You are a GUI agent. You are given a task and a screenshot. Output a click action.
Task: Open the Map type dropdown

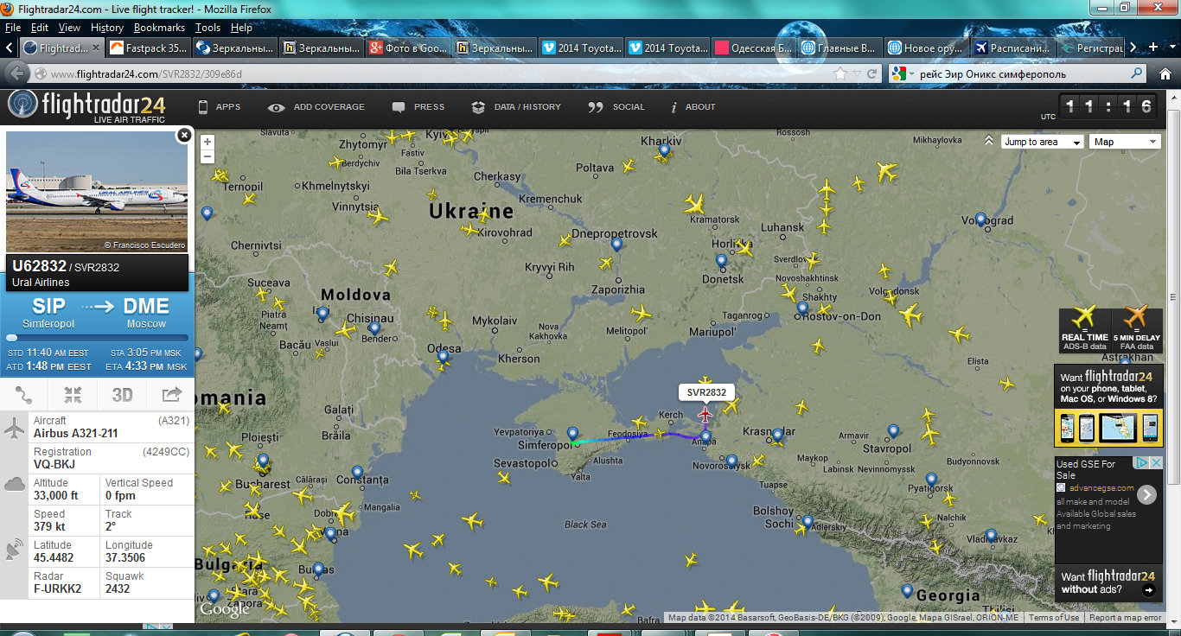(x=1125, y=142)
